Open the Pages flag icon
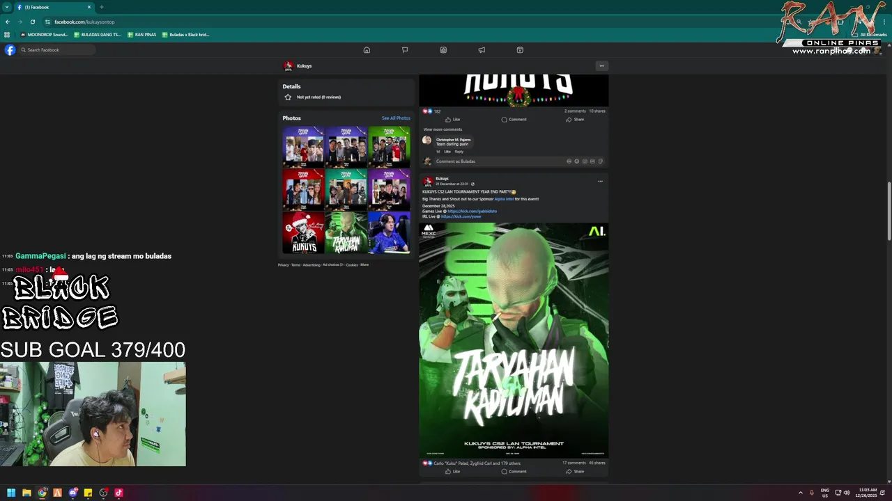Image resolution: width=892 pixels, height=501 pixels. (405, 50)
